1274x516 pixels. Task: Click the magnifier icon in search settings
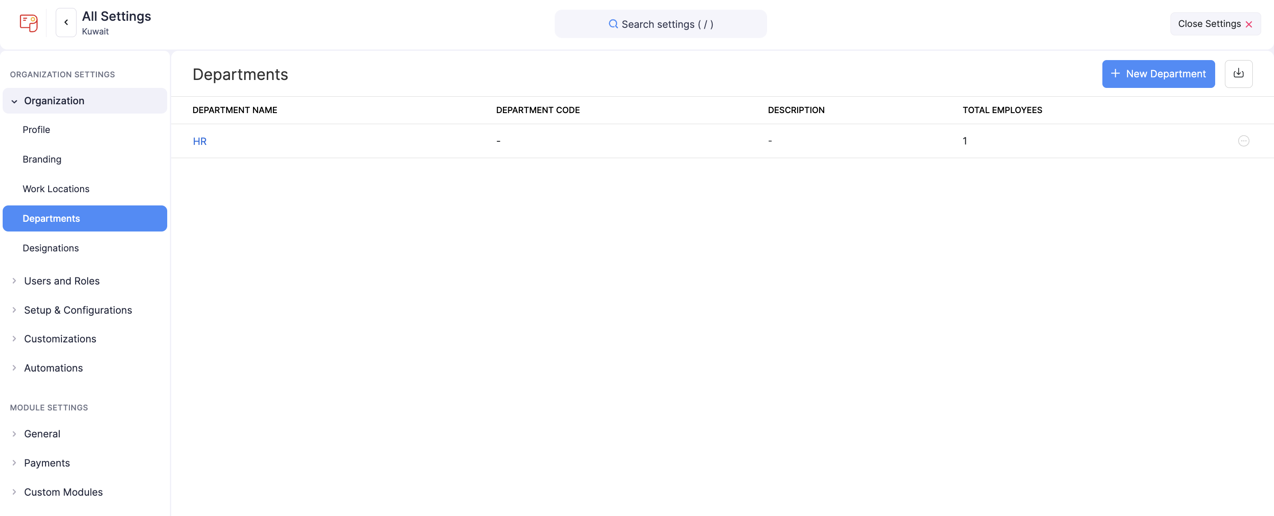coord(613,24)
